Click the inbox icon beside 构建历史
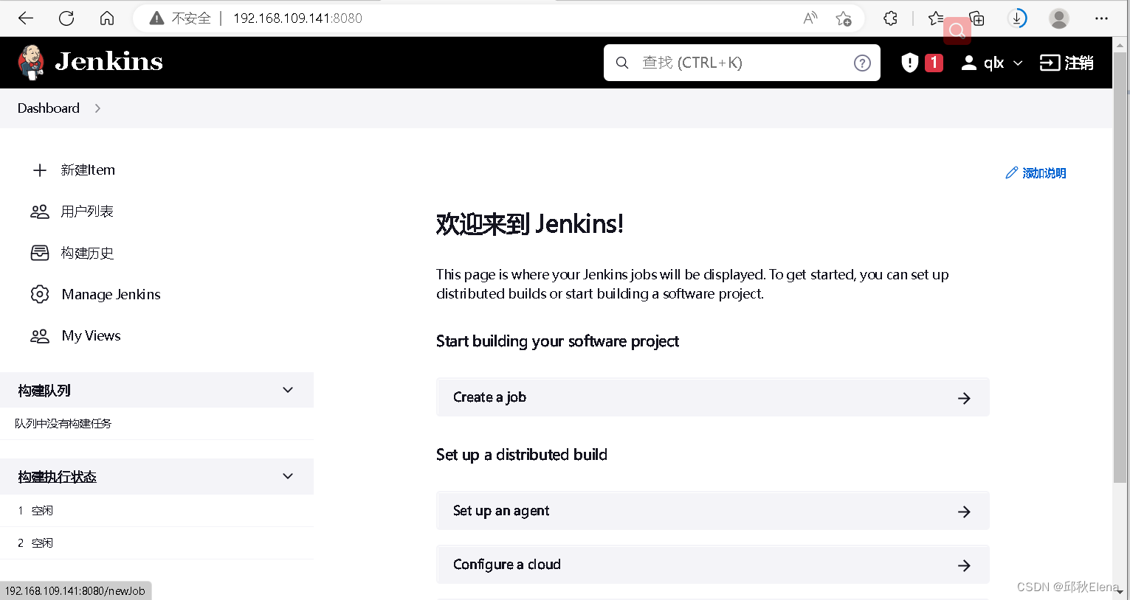The image size is (1130, 600). (40, 253)
